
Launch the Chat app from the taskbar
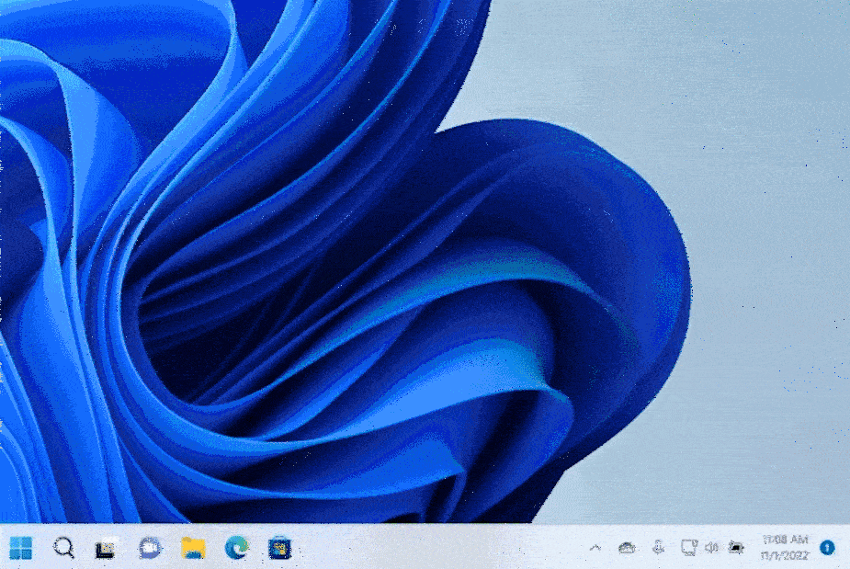pyautogui.click(x=150, y=548)
